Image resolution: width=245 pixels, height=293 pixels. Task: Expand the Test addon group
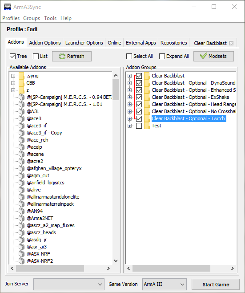click(129, 126)
